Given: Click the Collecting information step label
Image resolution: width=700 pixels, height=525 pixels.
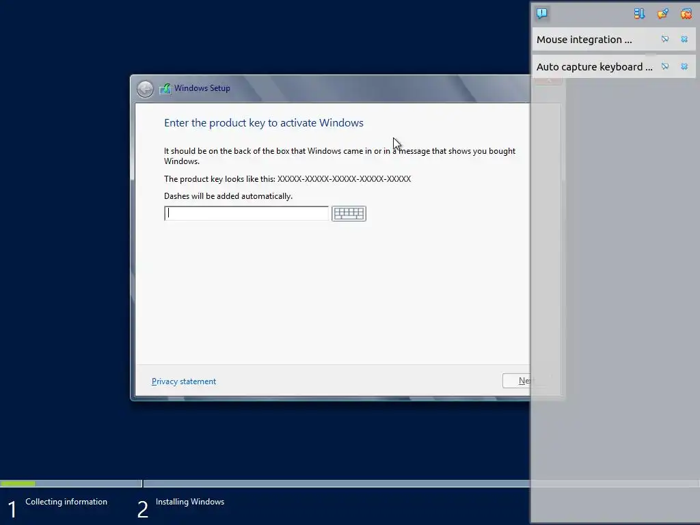Looking at the screenshot, I should pos(66,502).
